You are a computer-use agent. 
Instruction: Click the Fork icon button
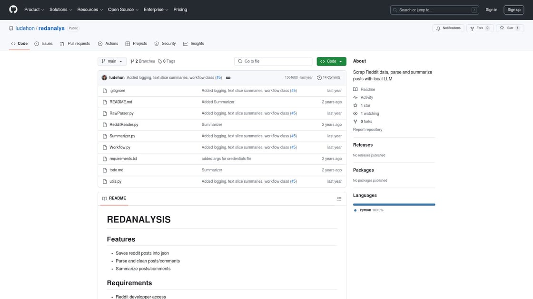(472, 28)
